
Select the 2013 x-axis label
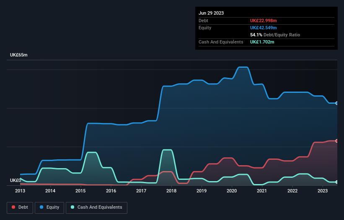20,191
